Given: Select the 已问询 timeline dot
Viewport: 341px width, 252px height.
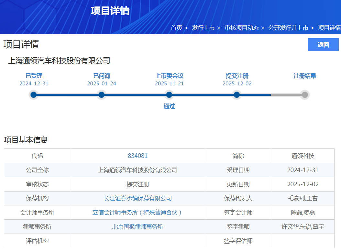Looking at the screenshot, I should 101,95.
